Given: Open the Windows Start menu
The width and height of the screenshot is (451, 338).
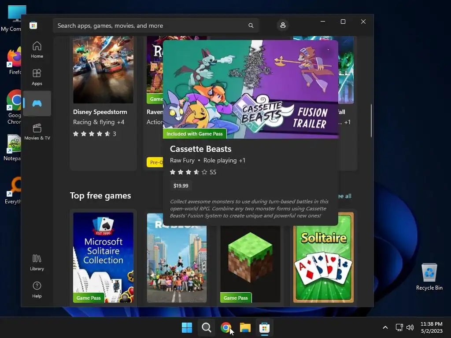Looking at the screenshot, I should 187,327.
